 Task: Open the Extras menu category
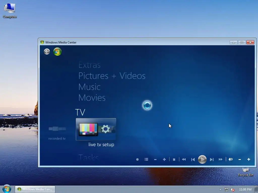click(89, 65)
